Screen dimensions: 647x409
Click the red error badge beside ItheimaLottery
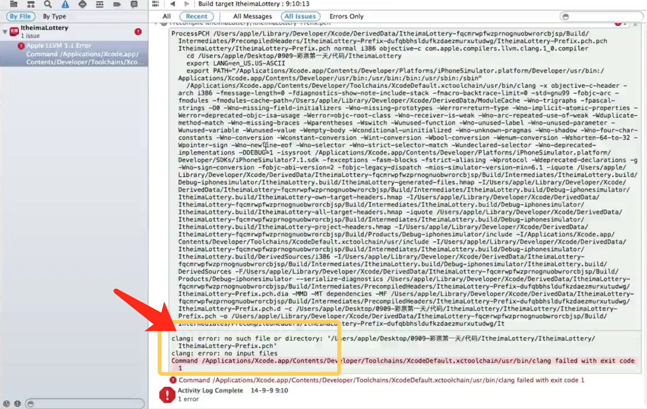click(138, 32)
